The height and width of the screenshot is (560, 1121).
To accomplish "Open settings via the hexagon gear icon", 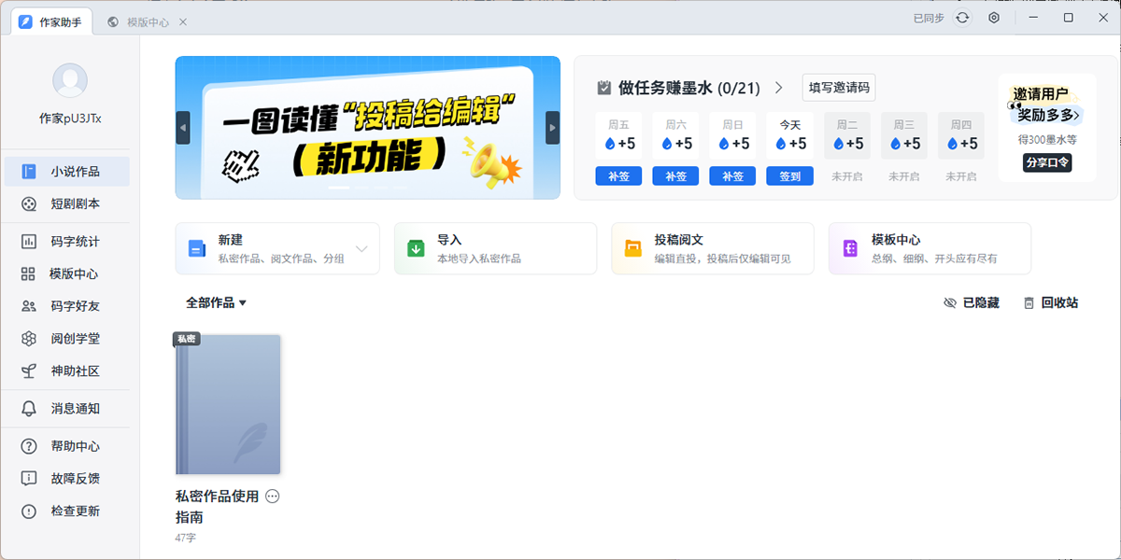I will click(994, 18).
